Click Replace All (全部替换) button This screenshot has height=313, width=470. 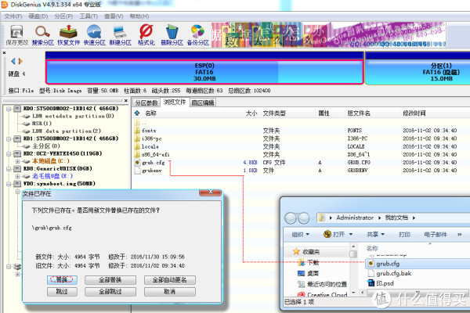[110, 280]
